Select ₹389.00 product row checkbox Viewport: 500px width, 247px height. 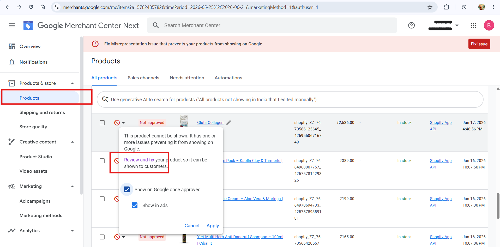click(x=102, y=161)
